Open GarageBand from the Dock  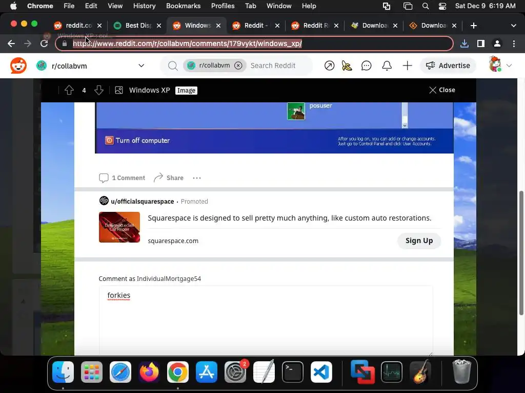420,372
